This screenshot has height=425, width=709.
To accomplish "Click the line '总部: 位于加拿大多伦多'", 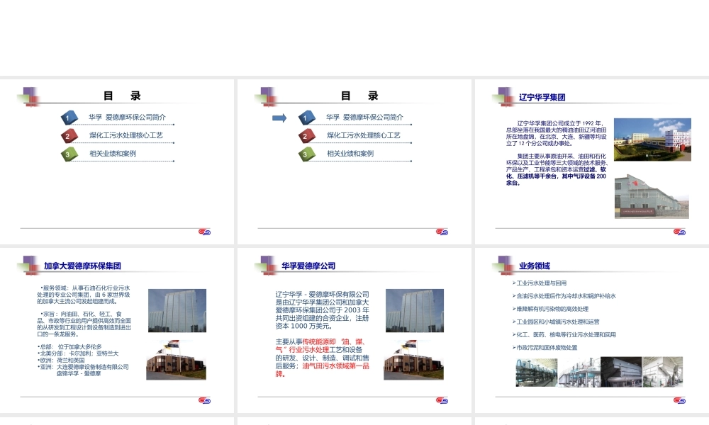I will tap(70, 347).
